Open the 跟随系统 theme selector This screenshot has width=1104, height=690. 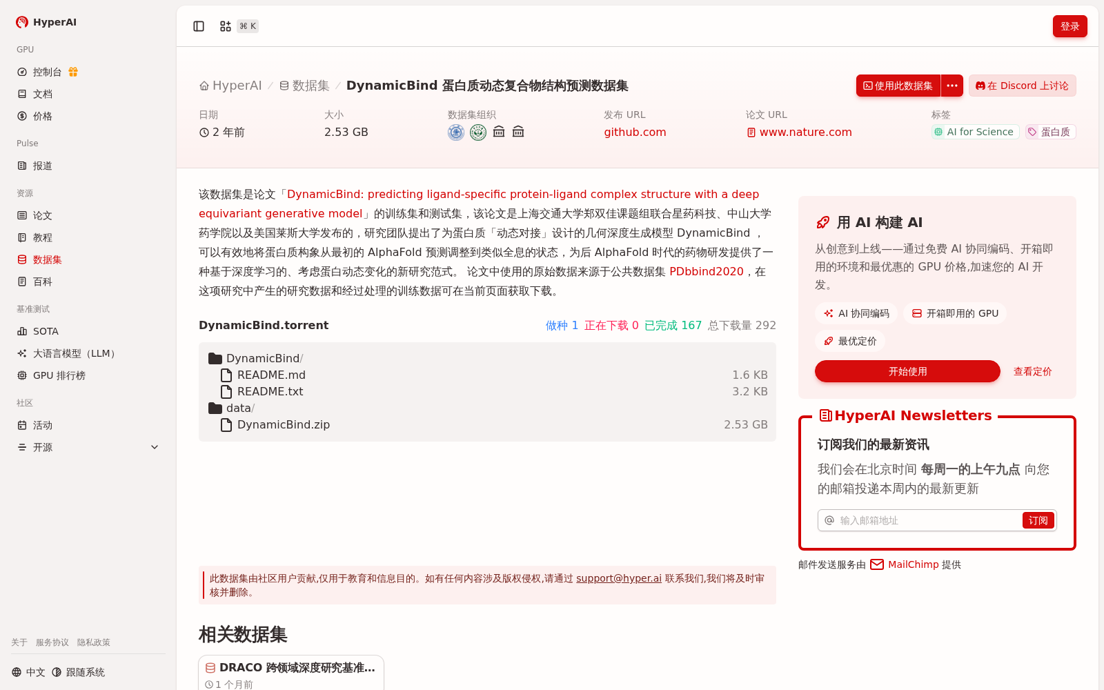click(78, 672)
